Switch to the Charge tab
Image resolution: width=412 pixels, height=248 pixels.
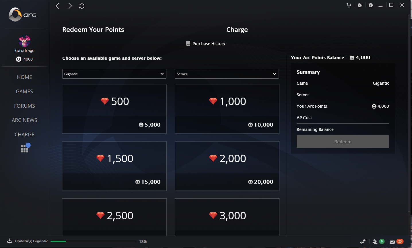[x=237, y=30]
